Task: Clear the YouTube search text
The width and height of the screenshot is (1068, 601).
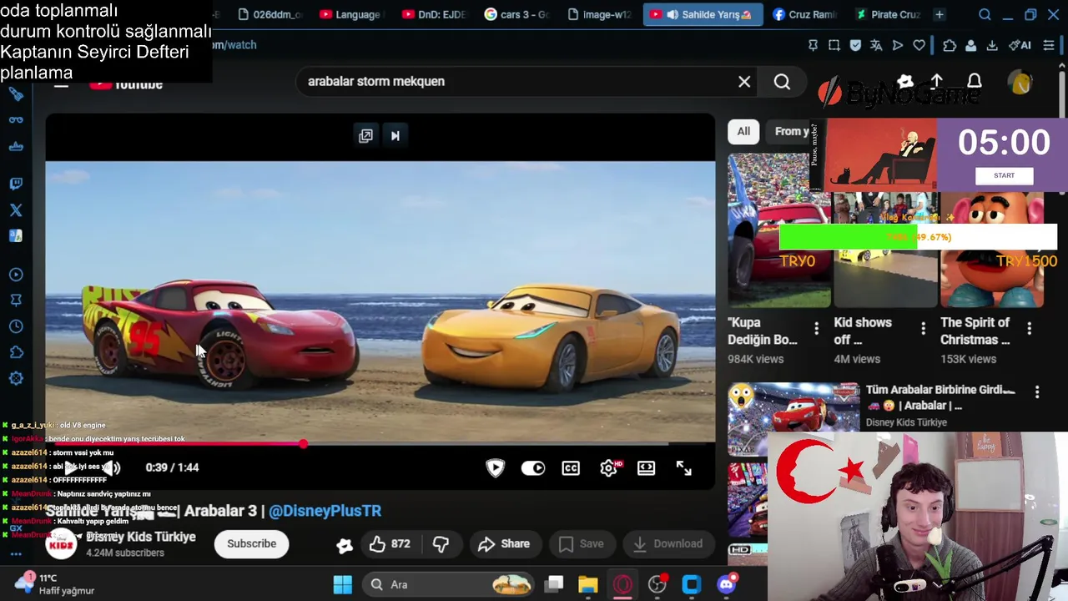Action: pos(744,81)
